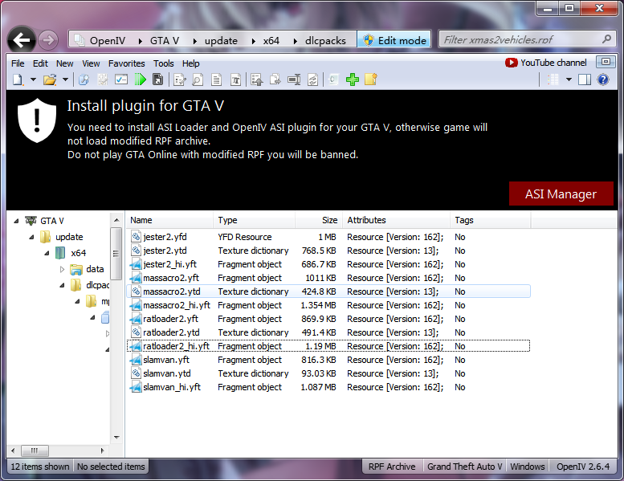Open the dropdown arrow beside New file icon

(34, 79)
